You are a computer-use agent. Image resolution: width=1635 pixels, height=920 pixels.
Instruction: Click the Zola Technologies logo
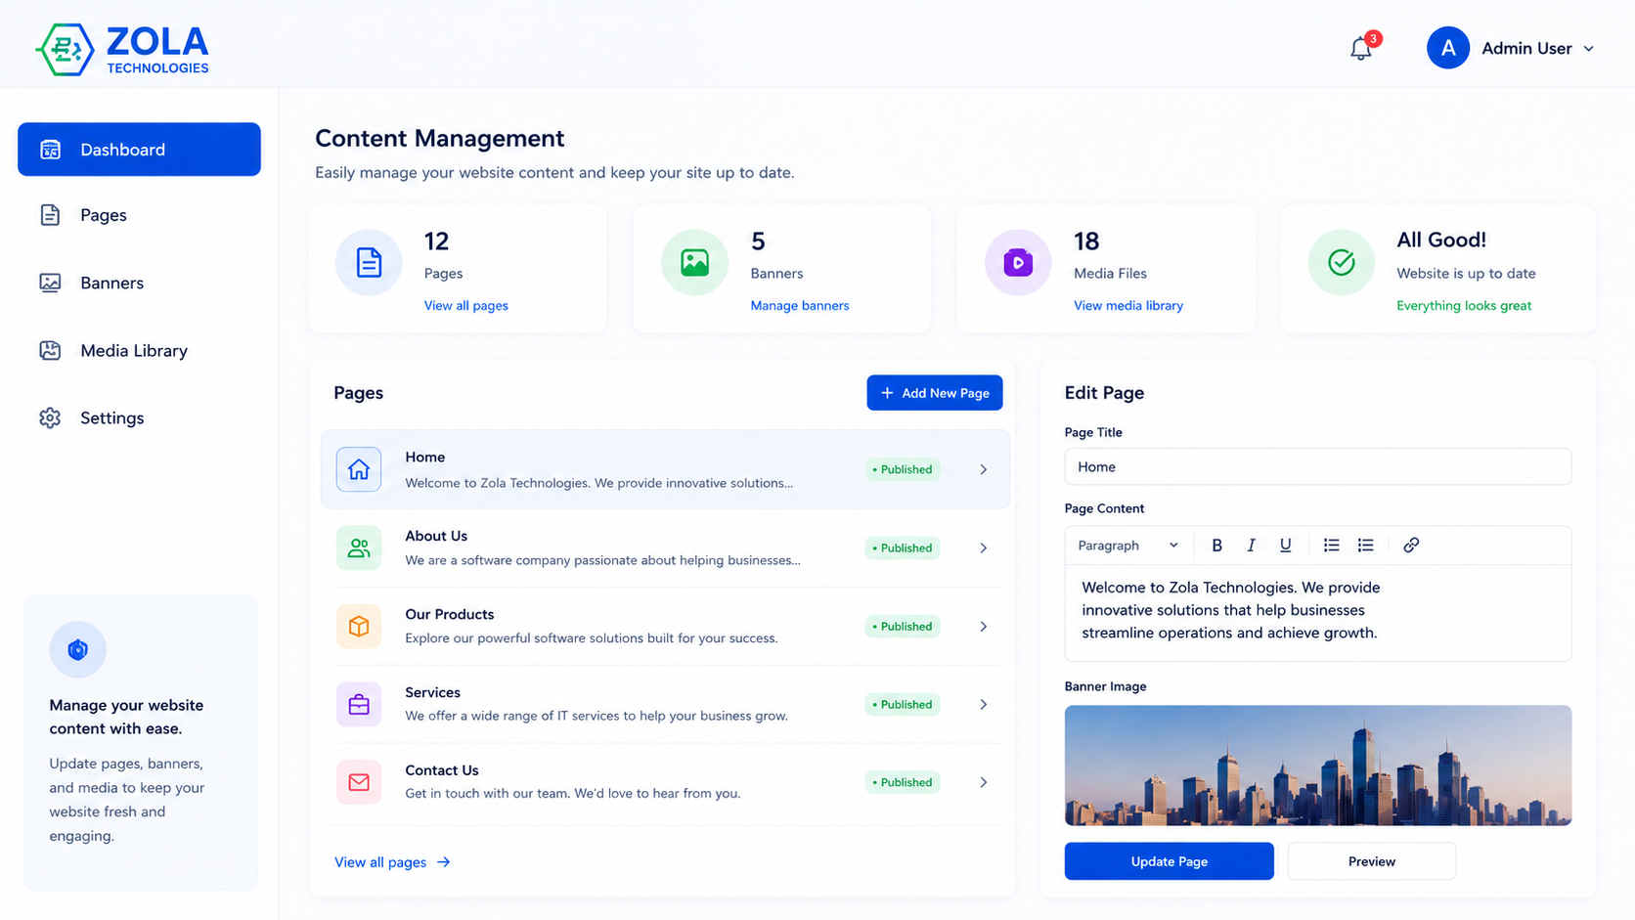click(122, 49)
